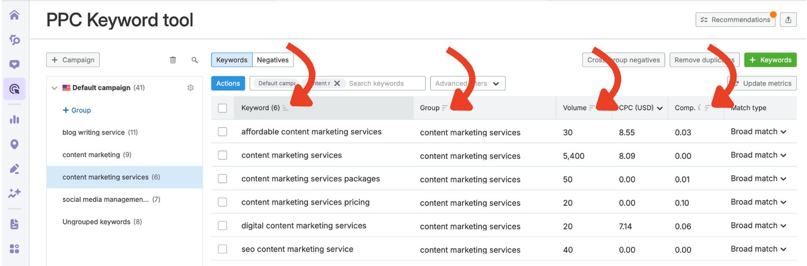Open Recommendations button

(735, 20)
